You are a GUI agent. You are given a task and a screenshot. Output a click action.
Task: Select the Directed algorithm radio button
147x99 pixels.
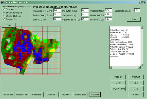point(4,9)
